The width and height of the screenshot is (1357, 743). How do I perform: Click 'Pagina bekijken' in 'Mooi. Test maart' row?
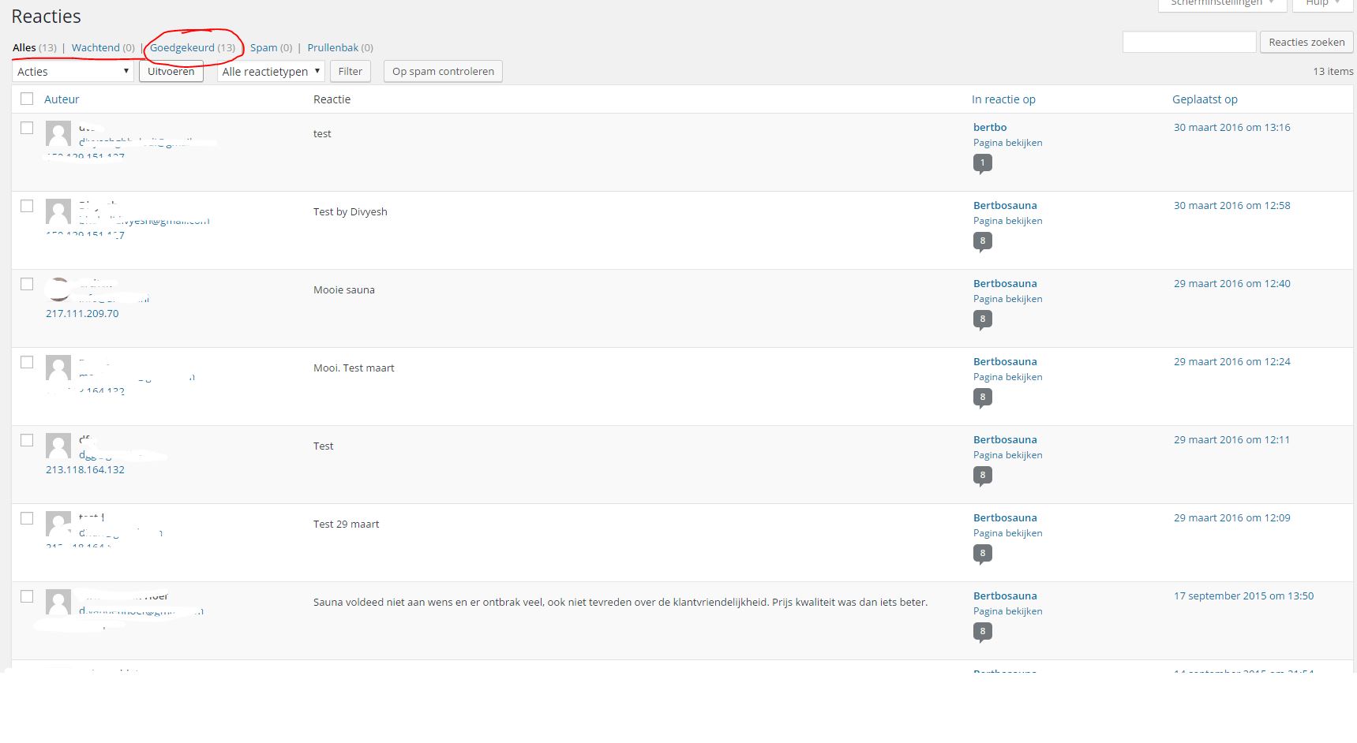(x=1007, y=377)
